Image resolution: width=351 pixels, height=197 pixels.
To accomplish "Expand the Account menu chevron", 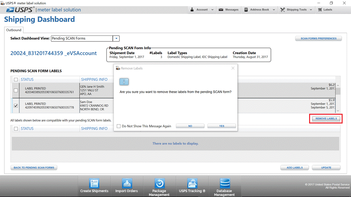I will tap(212, 10).
